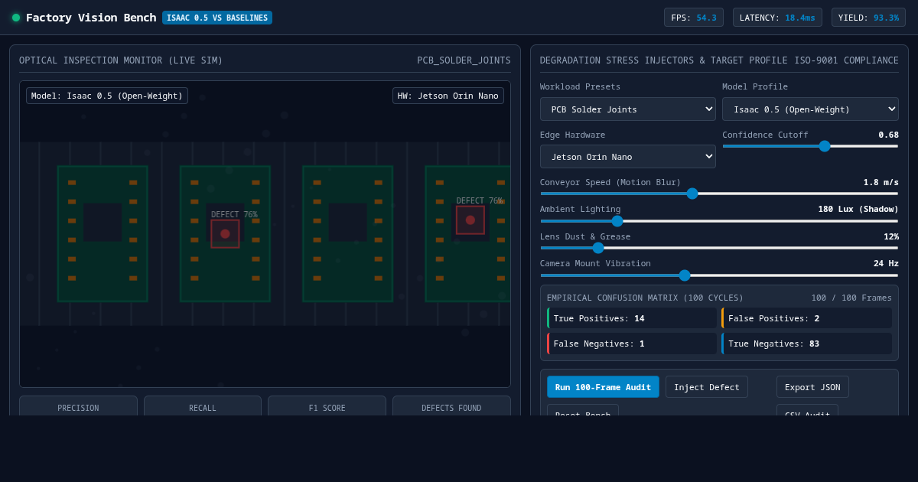This screenshot has width=918, height=482.
Task: Click the FPS: 54.3 indicator
Action: (x=694, y=18)
